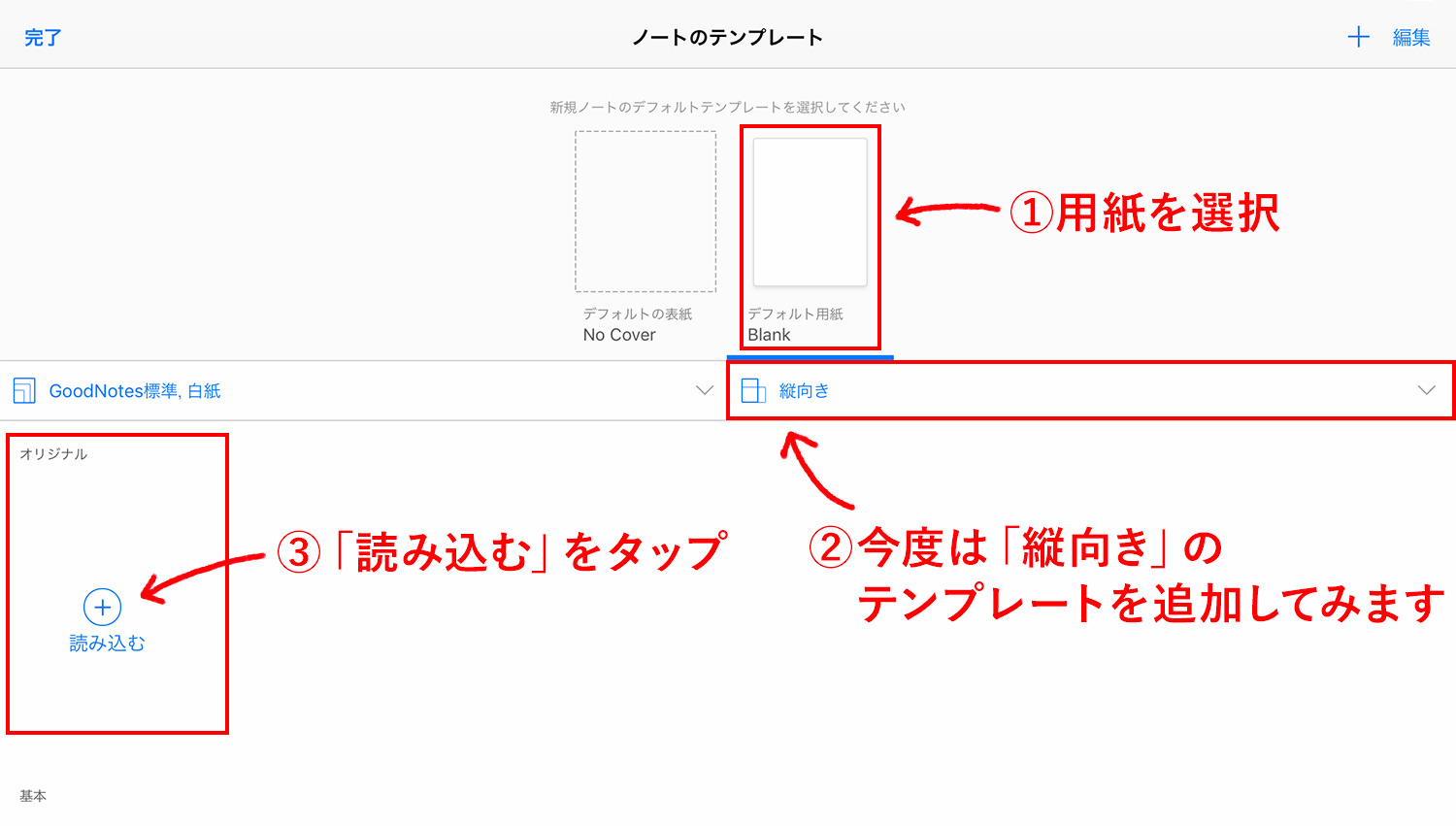Tap 編集 in the top bar

1411,38
